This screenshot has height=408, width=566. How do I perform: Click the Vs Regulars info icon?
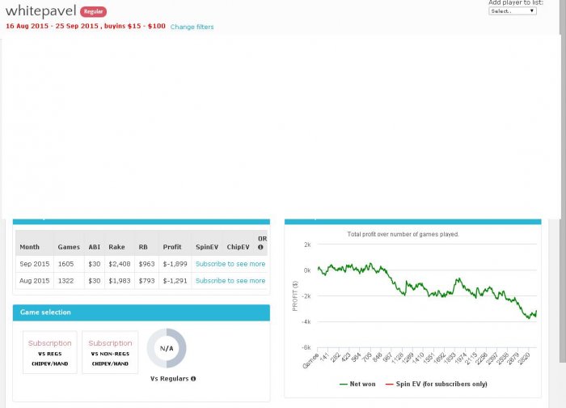tap(193, 379)
